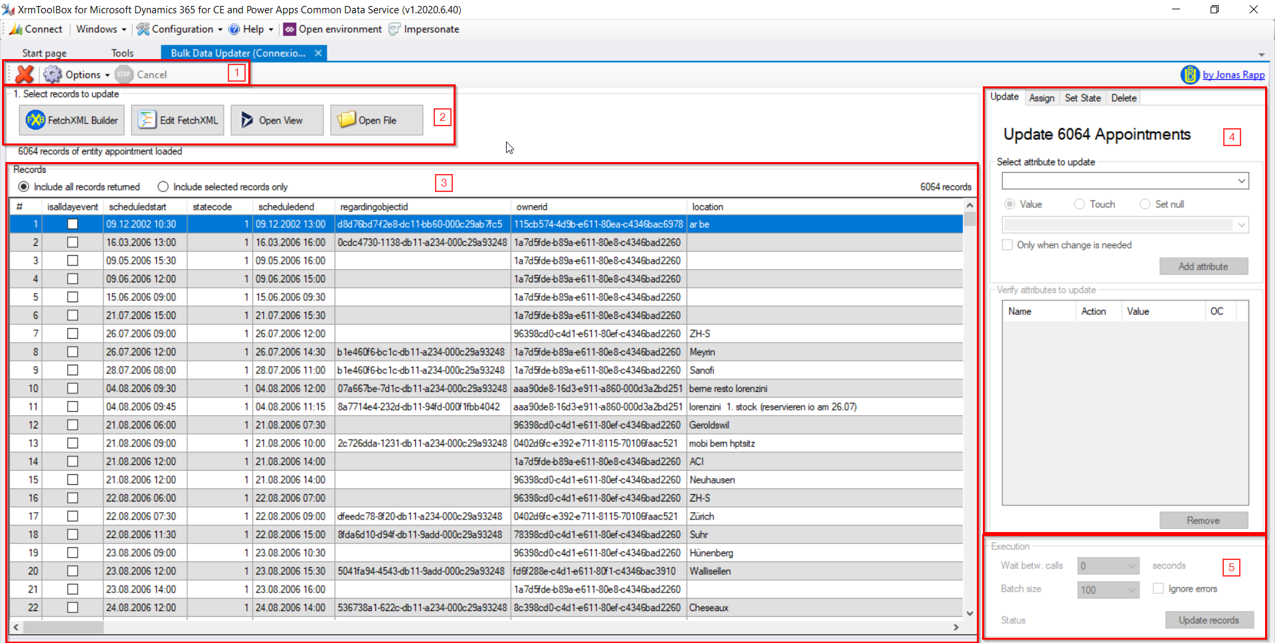Open the Windows dropdown menu
Viewport: 1275px width, 643px height.
click(100, 29)
